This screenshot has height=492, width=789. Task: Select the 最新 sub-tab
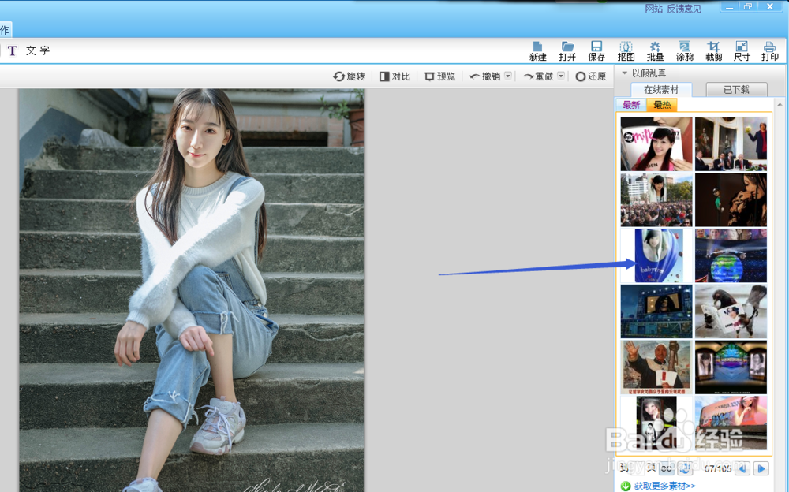coord(631,105)
